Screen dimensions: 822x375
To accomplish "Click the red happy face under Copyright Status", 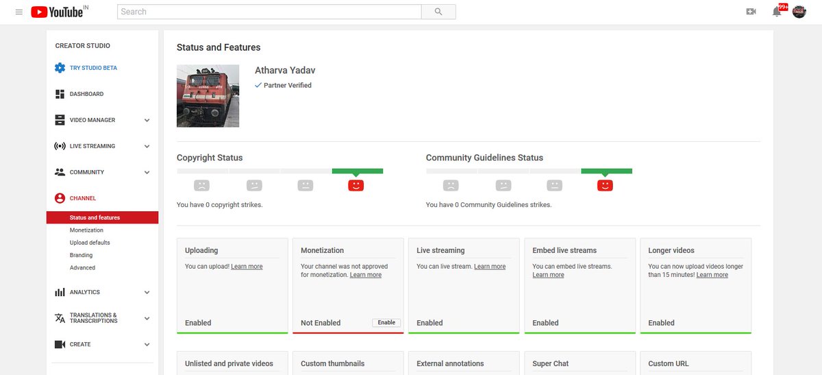I will click(356, 185).
